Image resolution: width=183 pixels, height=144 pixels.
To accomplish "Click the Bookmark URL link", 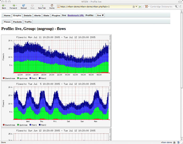I will point(76,15).
